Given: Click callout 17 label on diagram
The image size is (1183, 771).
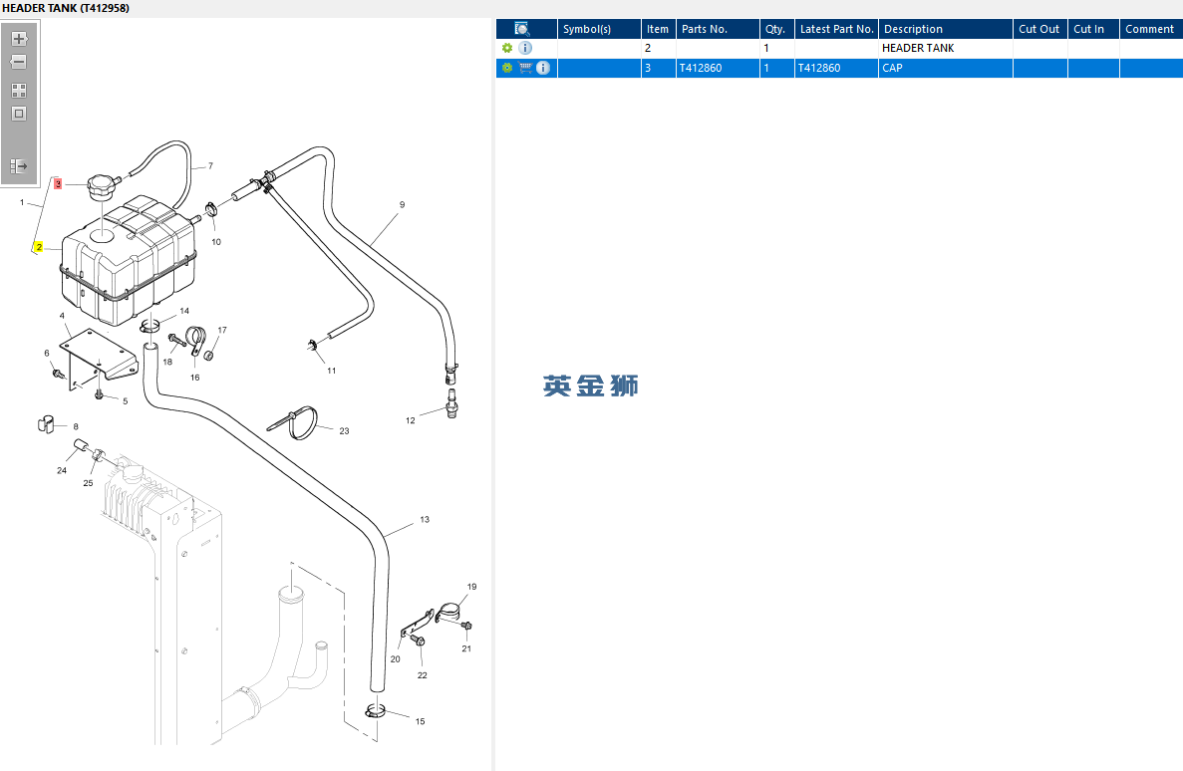Looking at the screenshot, I should pyautogui.click(x=222, y=330).
